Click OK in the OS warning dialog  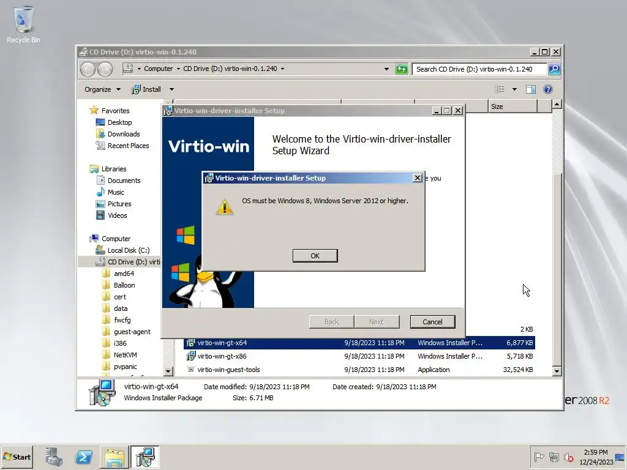pyautogui.click(x=315, y=256)
